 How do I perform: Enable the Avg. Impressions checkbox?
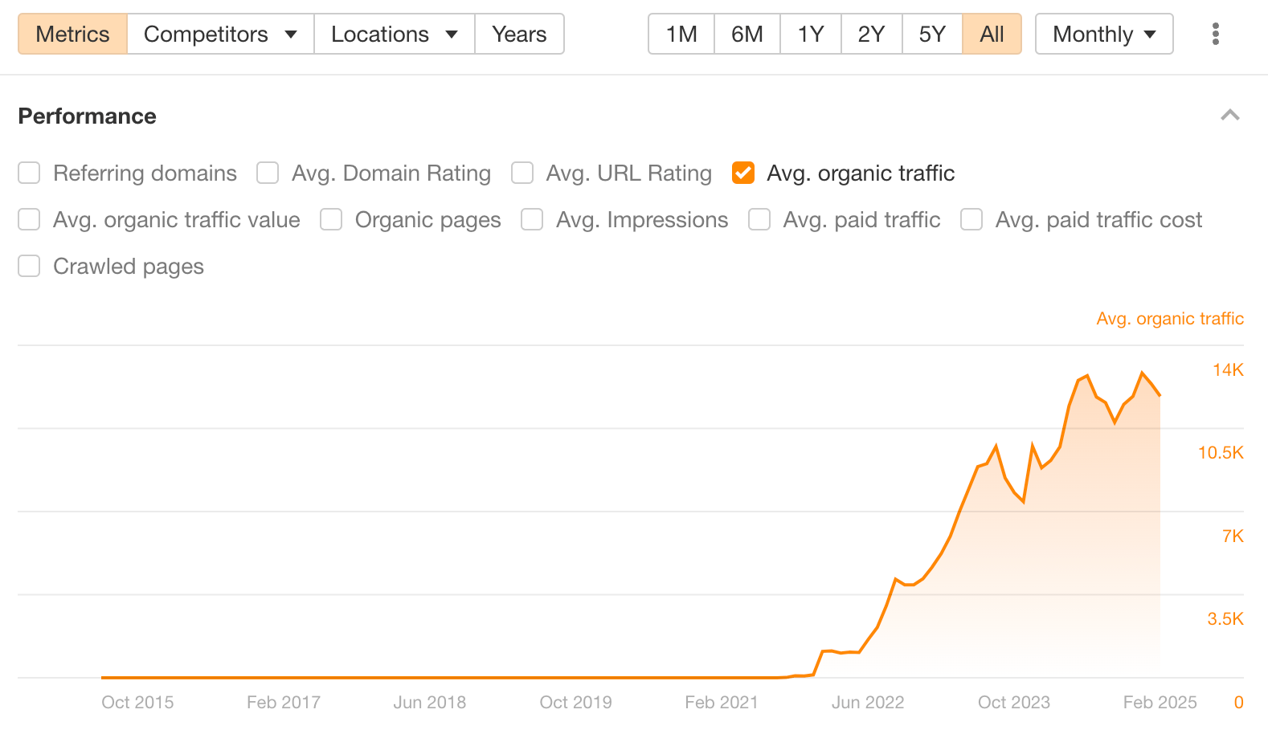click(x=532, y=219)
